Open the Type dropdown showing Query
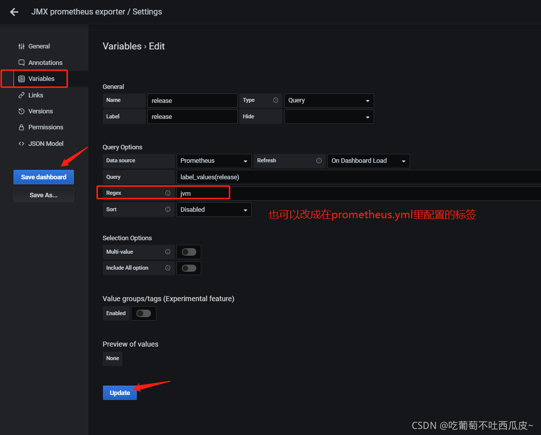 click(x=329, y=100)
